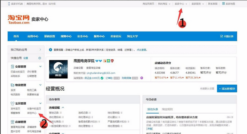This screenshot has height=134, width=247.
Task: Open 我要寄快递 in the sidebar
Action: tap(33, 94)
